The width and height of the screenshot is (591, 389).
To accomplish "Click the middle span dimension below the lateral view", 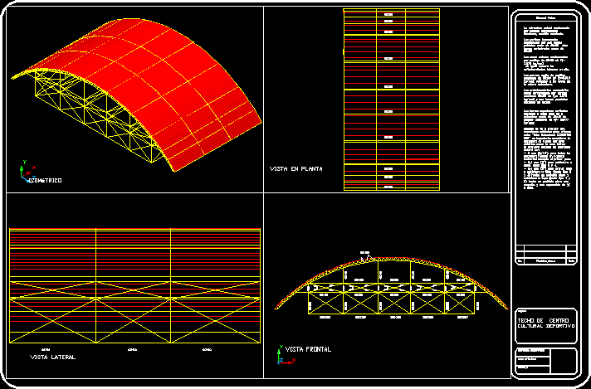I will [x=133, y=348].
